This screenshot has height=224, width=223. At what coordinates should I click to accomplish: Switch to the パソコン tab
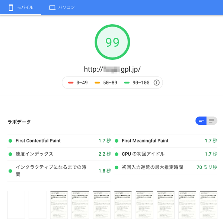(61, 7)
